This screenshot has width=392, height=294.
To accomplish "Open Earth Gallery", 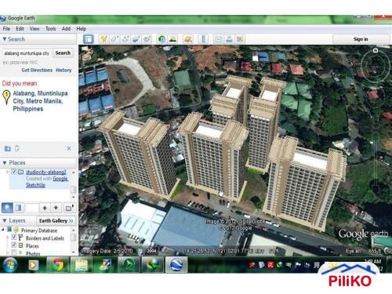I will coord(56,221).
